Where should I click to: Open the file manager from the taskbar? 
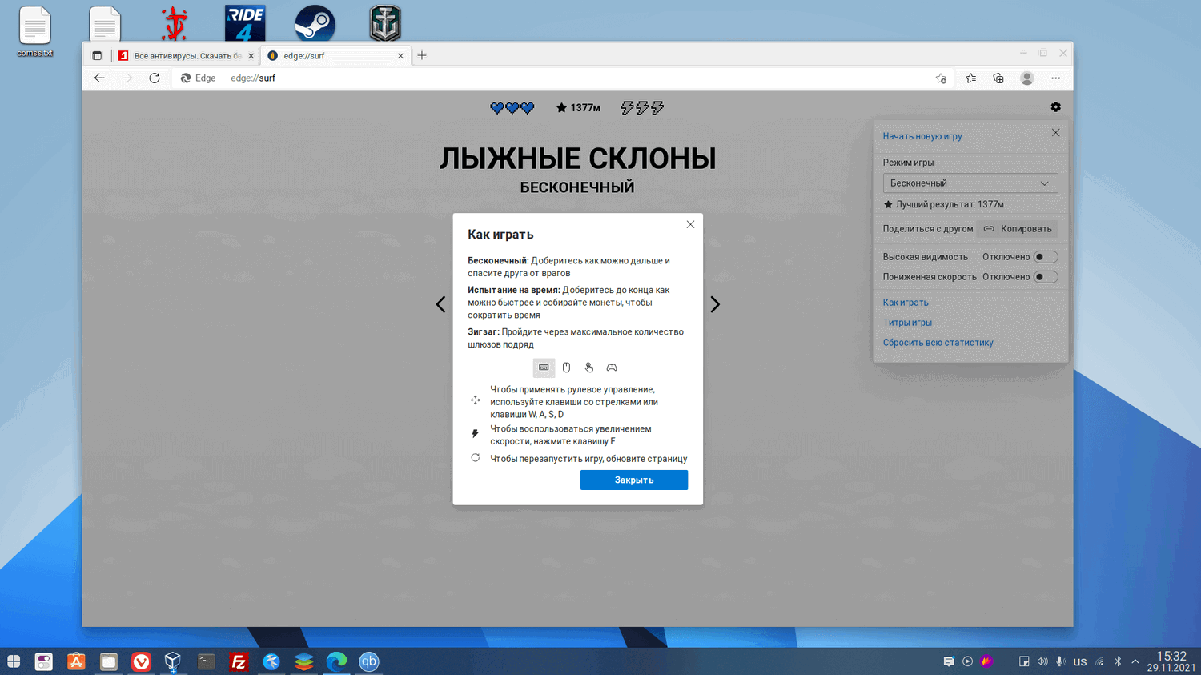point(109,661)
